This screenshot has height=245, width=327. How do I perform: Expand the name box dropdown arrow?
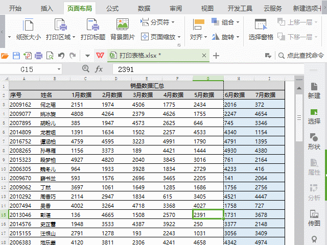tap(59, 69)
